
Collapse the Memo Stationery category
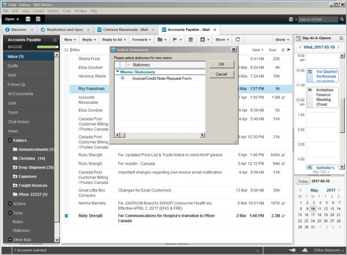pyautogui.click(x=118, y=72)
